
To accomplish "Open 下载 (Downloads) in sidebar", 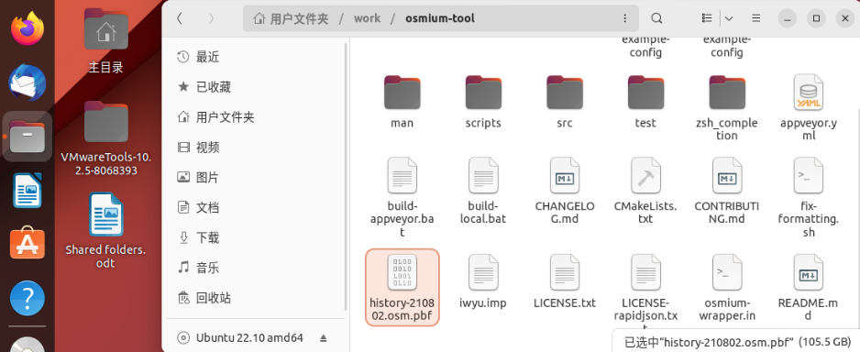I will 255,237.
